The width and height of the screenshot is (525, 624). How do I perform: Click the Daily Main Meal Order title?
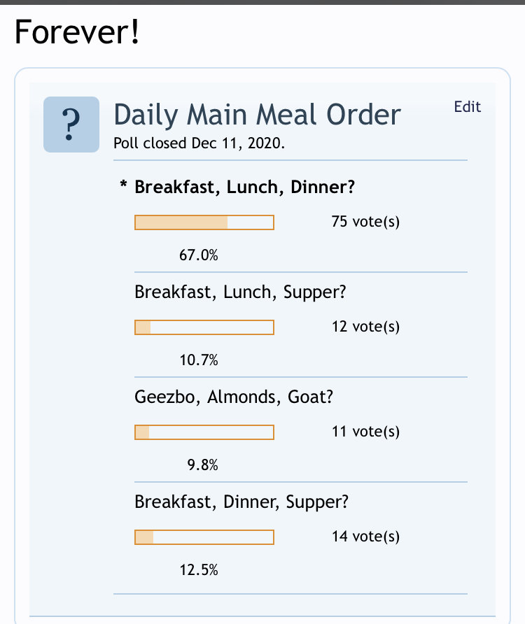click(x=257, y=115)
